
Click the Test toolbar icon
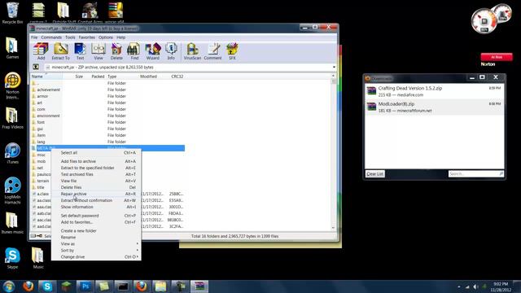(80, 51)
